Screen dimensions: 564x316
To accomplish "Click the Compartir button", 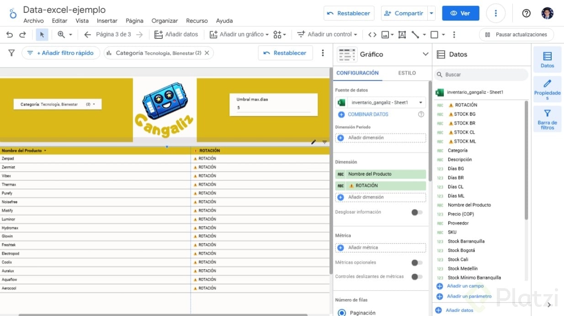I will point(404,13).
